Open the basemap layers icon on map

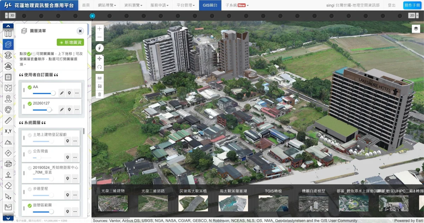pyautogui.click(x=416, y=29)
